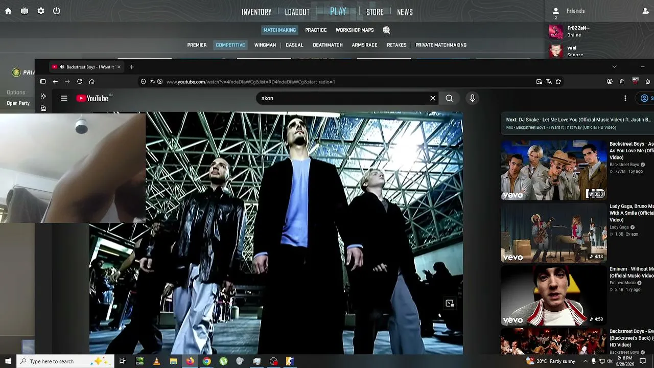The height and width of the screenshot is (368, 654).
Task: Select the Matchmaking tab
Action: coord(279,30)
